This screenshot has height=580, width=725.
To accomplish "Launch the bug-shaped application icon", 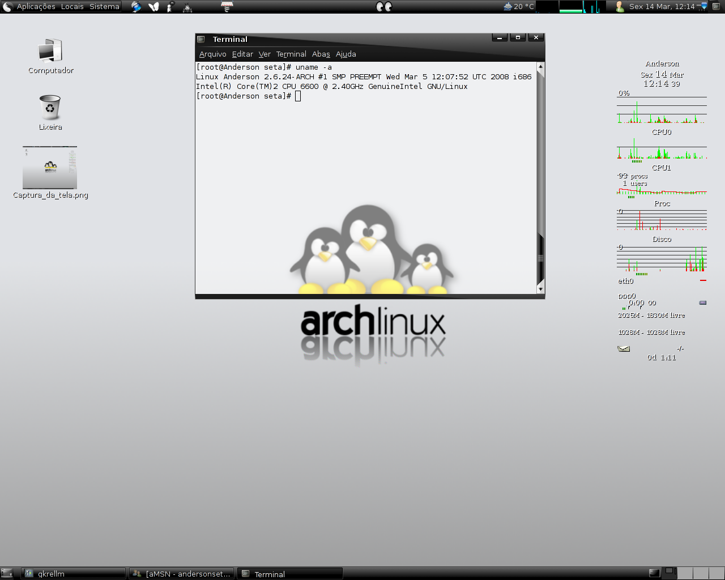I will pyautogui.click(x=187, y=7).
